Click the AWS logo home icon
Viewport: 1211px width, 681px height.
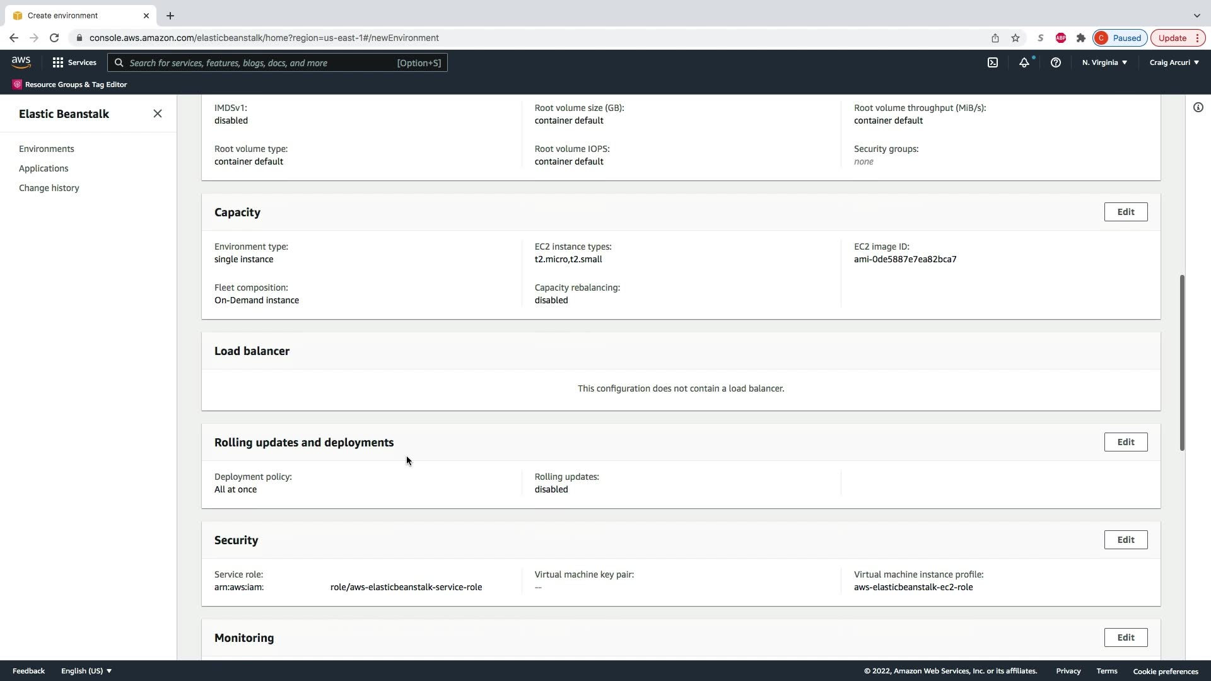click(21, 62)
